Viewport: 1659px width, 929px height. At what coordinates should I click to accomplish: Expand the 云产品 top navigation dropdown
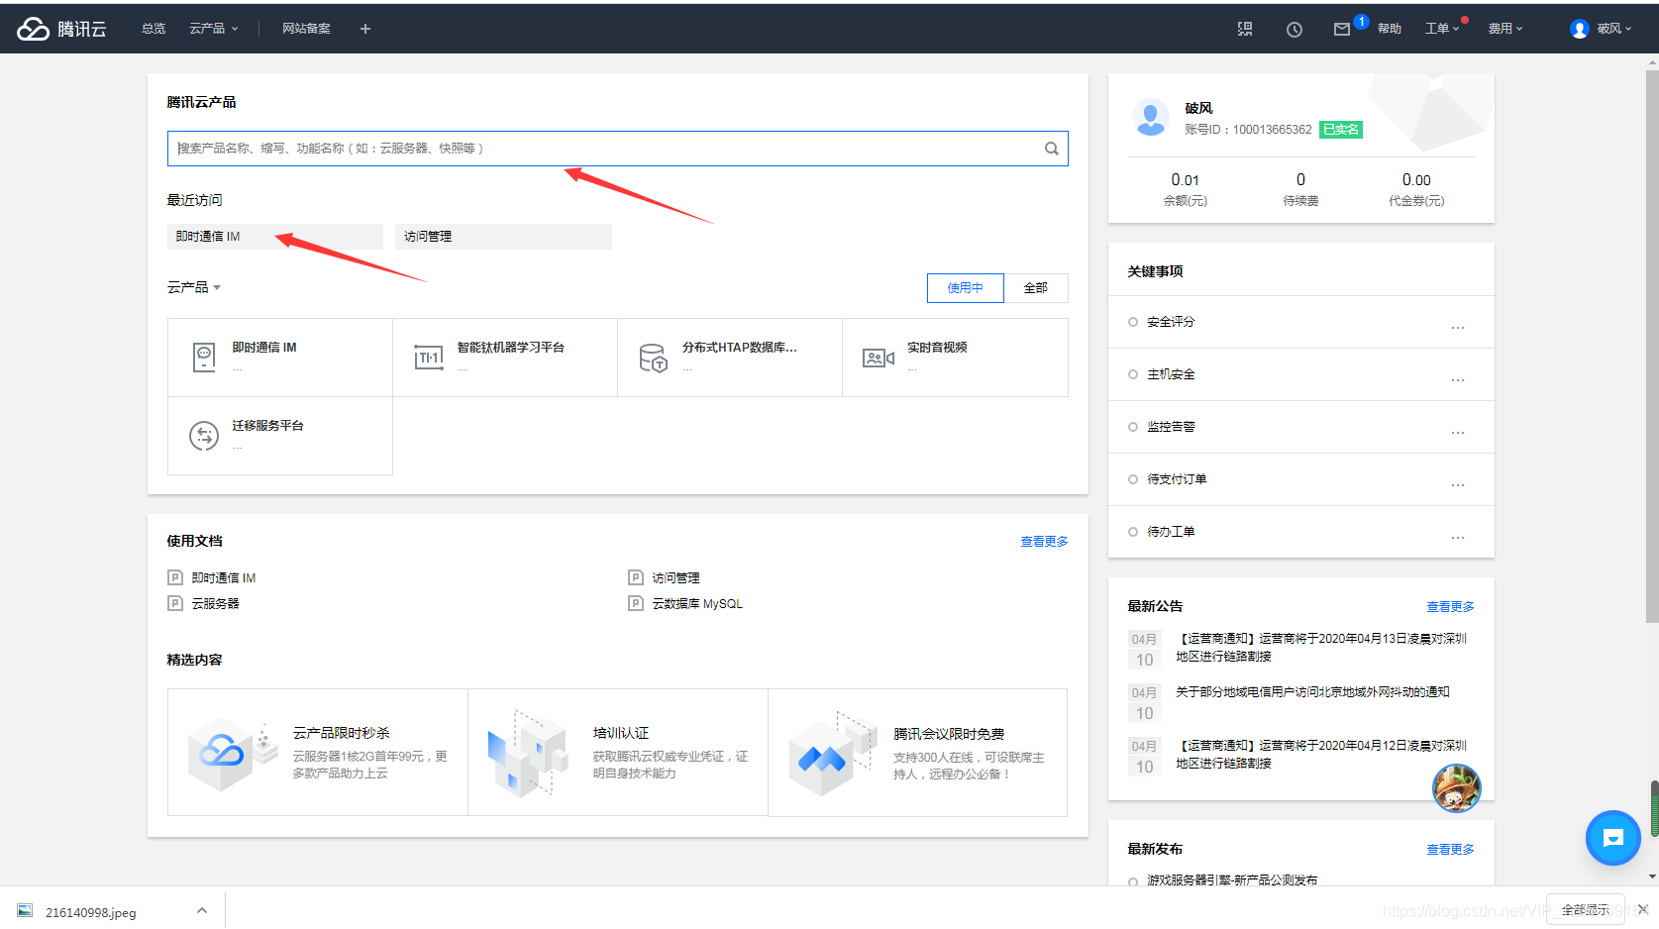click(x=214, y=29)
